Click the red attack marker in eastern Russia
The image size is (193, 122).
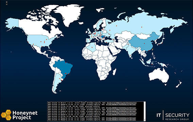click(142, 27)
